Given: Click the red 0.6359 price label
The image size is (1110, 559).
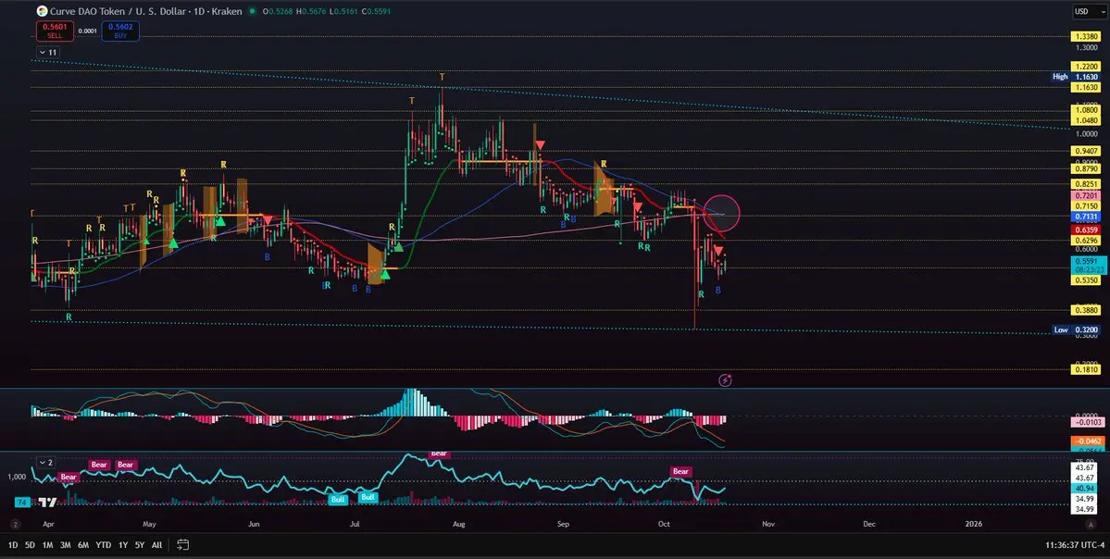Looking at the screenshot, I should [1086, 230].
